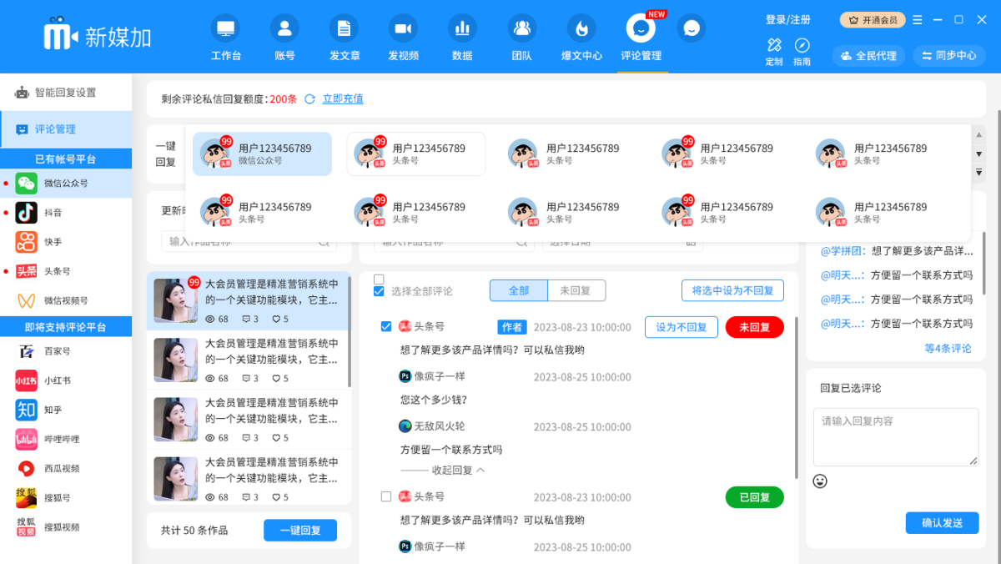The image size is (1001, 564).
Task: View the 数据 analytics section
Action: pyautogui.click(x=461, y=37)
